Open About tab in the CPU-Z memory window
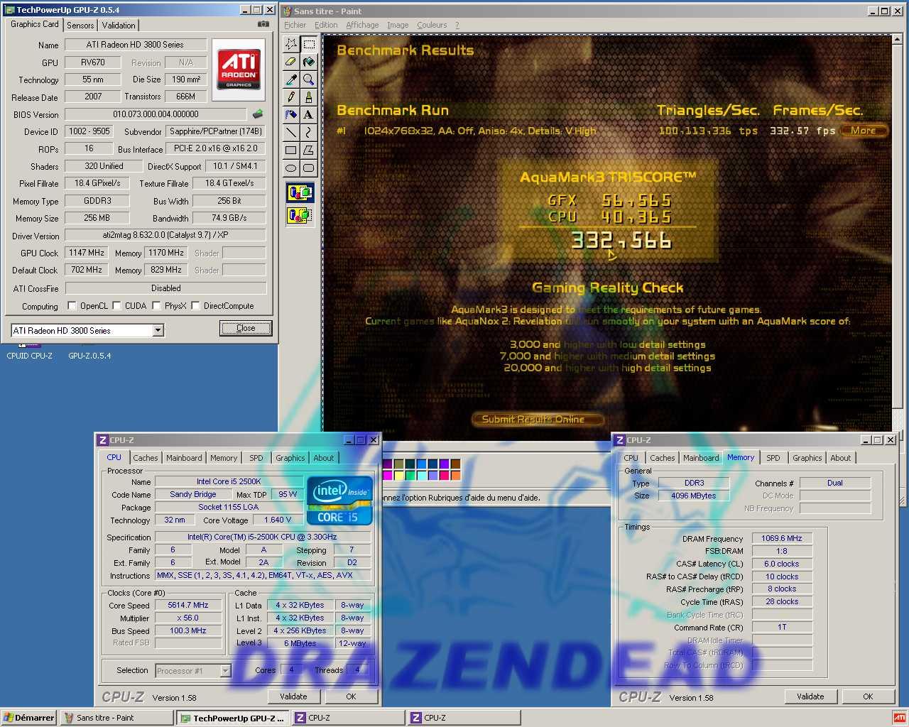Viewport: 909px width, 727px height. [x=841, y=458]
